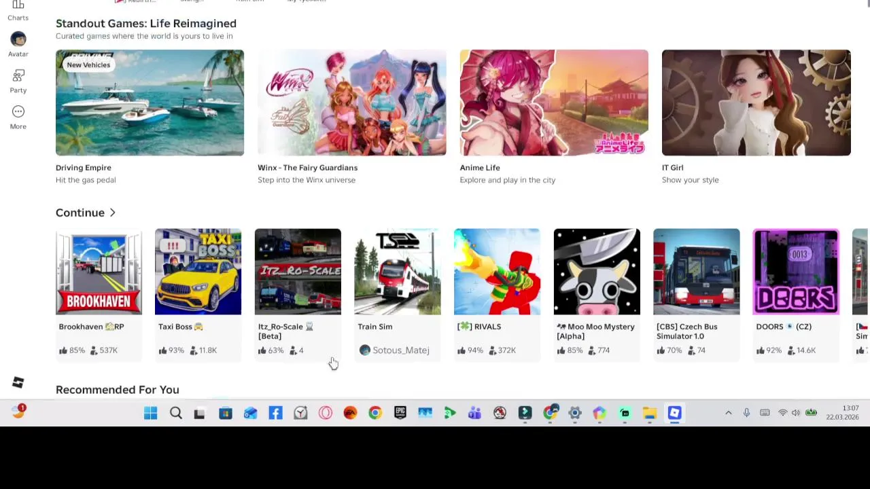The height and width of the screenshot is (489, 870).
Task: Click the Anime Life title text
Action: (x=480, y=168)
